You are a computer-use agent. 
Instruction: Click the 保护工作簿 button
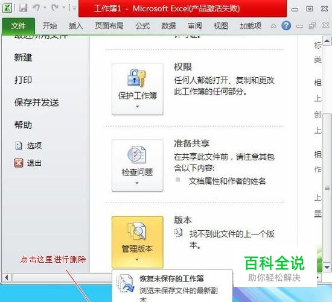pos(138,89)
